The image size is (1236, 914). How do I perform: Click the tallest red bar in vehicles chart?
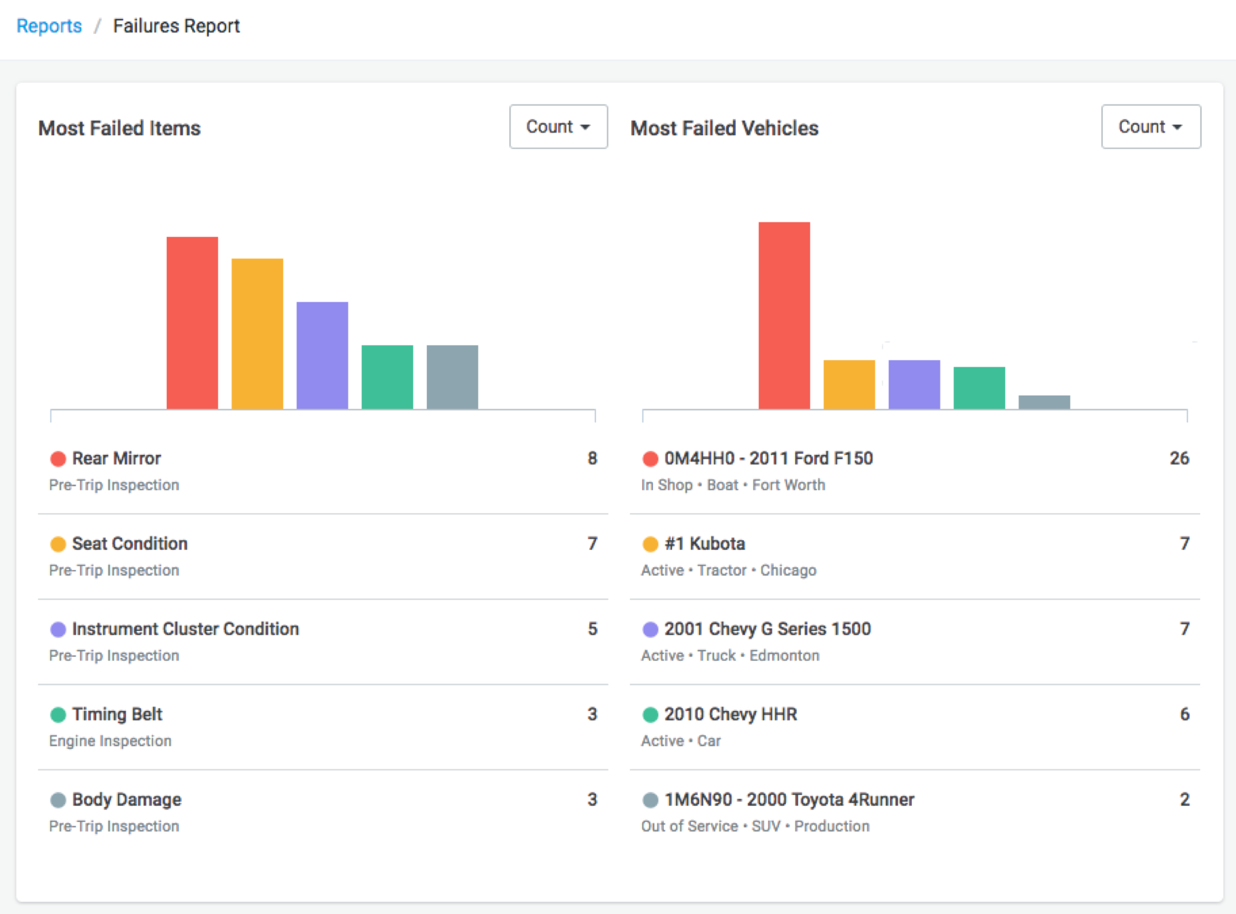pyautogui.click(x=784, y=315)
